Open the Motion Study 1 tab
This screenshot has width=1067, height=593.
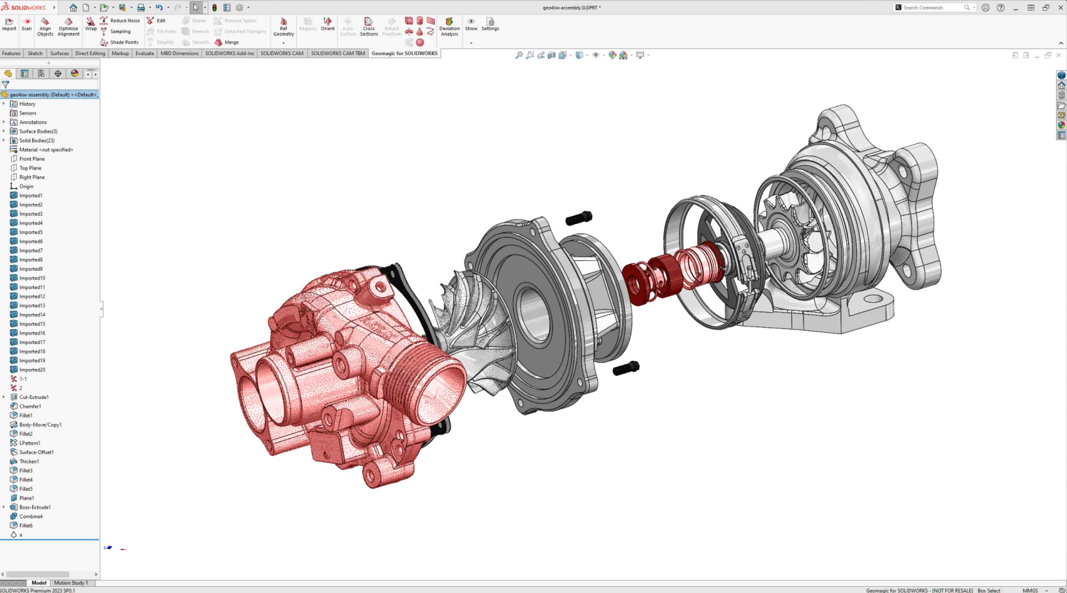[x=71, y=583]
